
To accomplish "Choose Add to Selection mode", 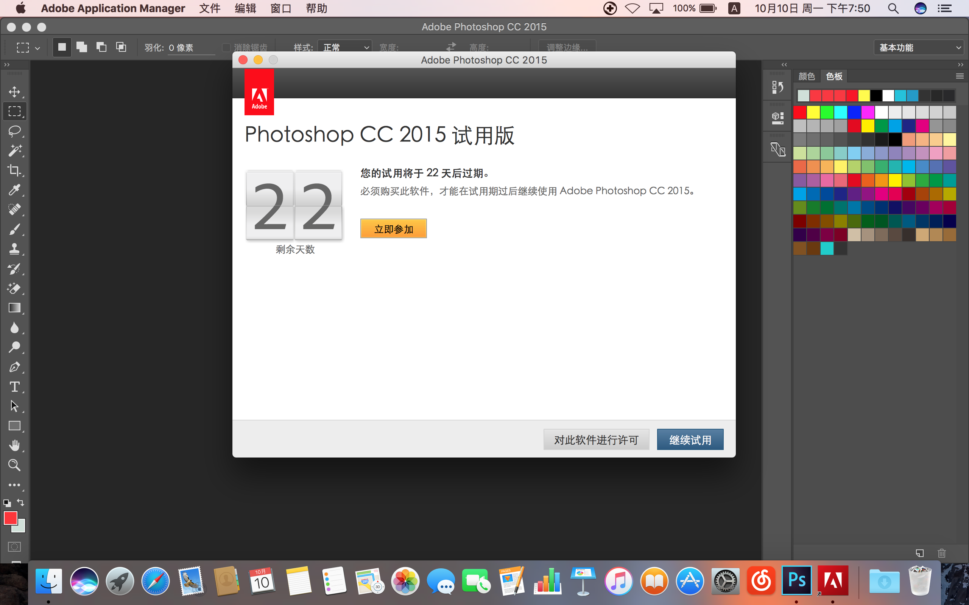I will click(x=82, y=47).
